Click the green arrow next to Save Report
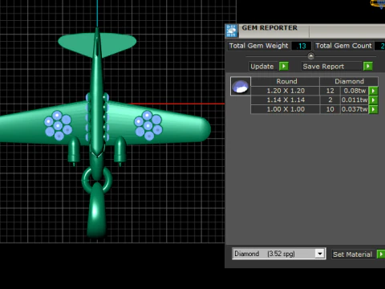The height and width of the screenshot is (289, 385). [368, 66]
